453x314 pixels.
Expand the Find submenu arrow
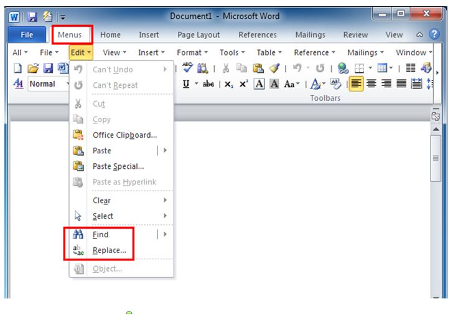tap(166, 234)
